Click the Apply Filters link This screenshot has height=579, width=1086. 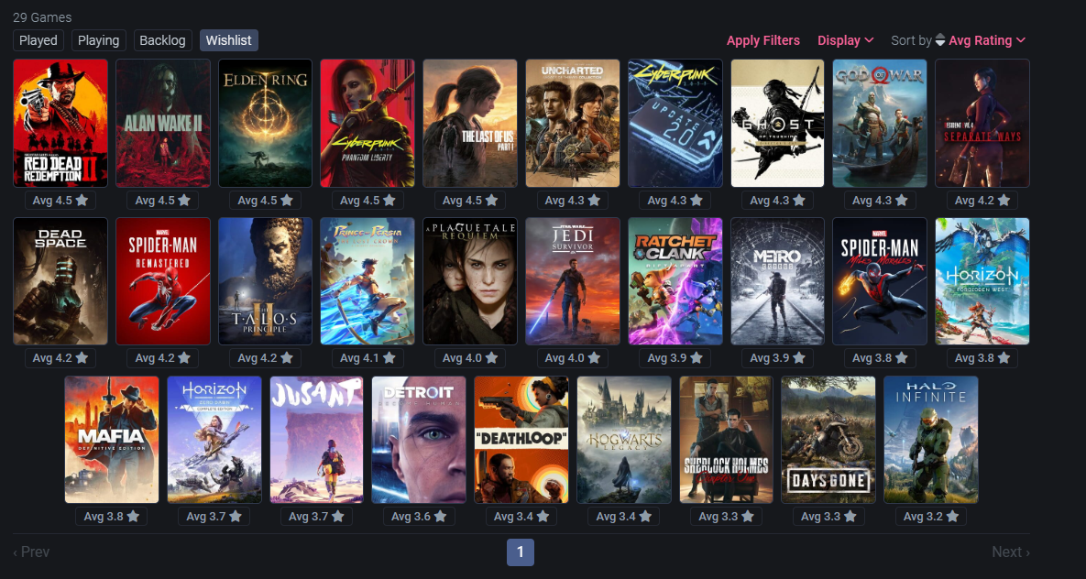762,40
